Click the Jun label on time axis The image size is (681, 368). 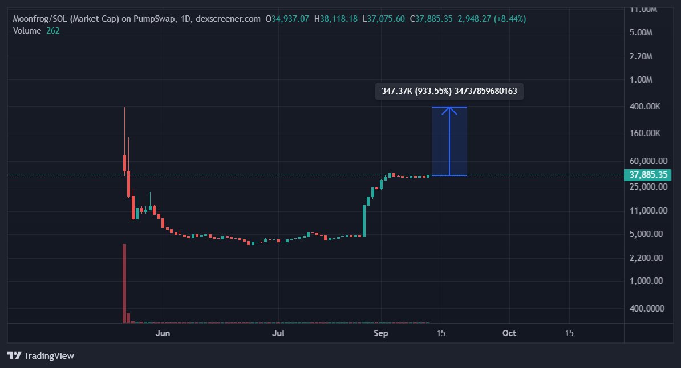[x=163, y=333]
